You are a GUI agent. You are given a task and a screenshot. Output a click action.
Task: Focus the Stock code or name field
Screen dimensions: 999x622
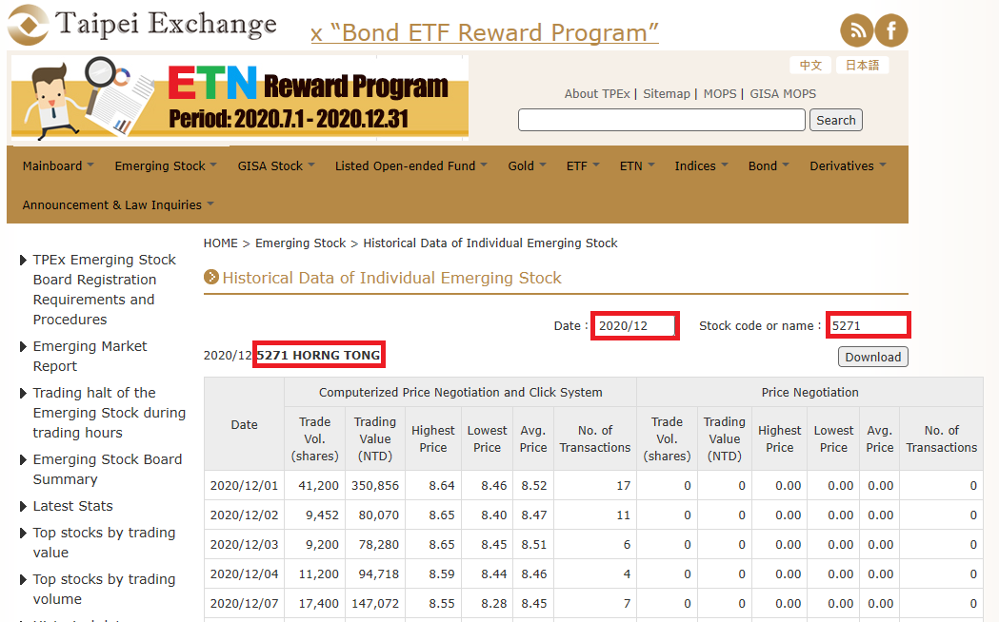click(x=868, y=325)
